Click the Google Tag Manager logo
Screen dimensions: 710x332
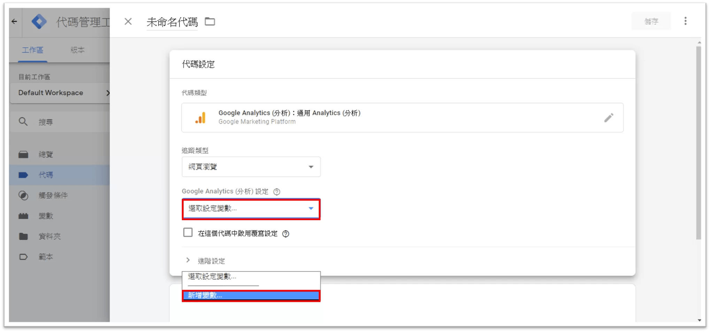39,22
